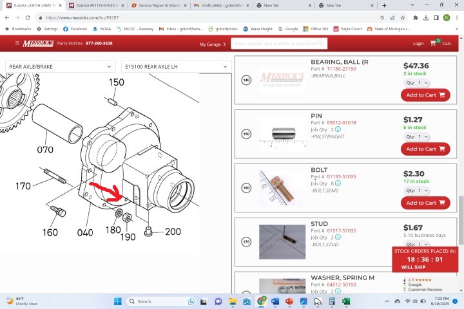Click the search magnifier in parts search box
Screen dimensions: 464x309
pos(320,43)
